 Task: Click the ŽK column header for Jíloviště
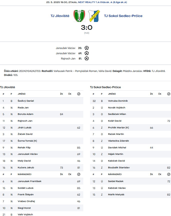pos(61,94)
